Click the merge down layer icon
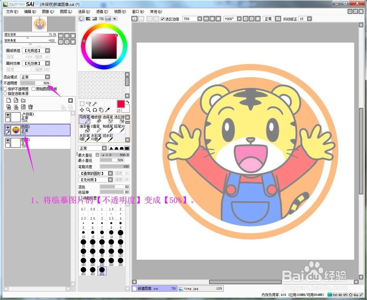This screenshot has height=300, width=367. [x=16, y=107]
